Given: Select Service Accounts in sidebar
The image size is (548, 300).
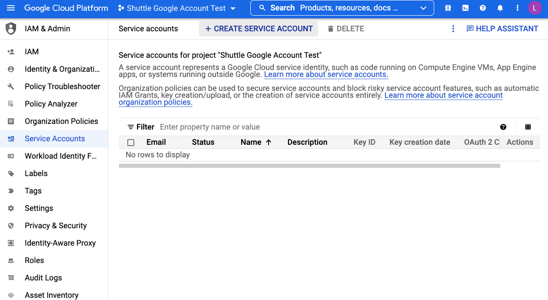Looking at the screenshot, I should 55,139.
